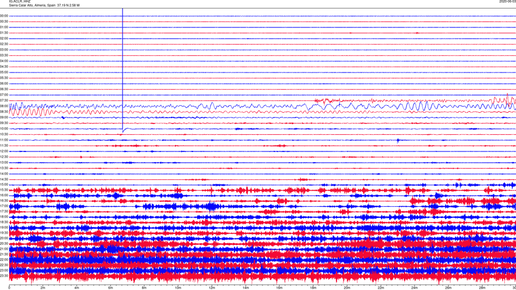Select the 07:00 trace time label
Image resolution: width=516 pixels, height=290 pixels.
pos(4,95)
